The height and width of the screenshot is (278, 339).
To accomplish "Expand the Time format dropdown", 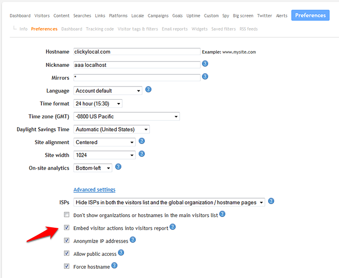I will point(98,103).
